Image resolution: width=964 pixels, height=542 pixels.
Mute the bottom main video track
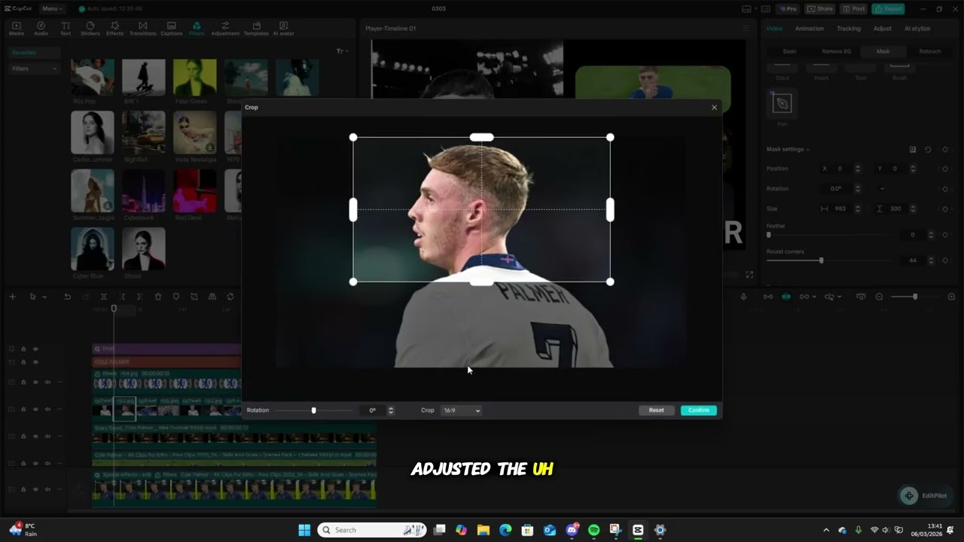pos(47,489)
